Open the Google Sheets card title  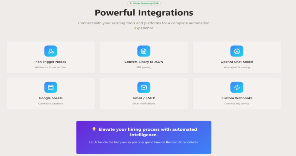tap(50, 98)
